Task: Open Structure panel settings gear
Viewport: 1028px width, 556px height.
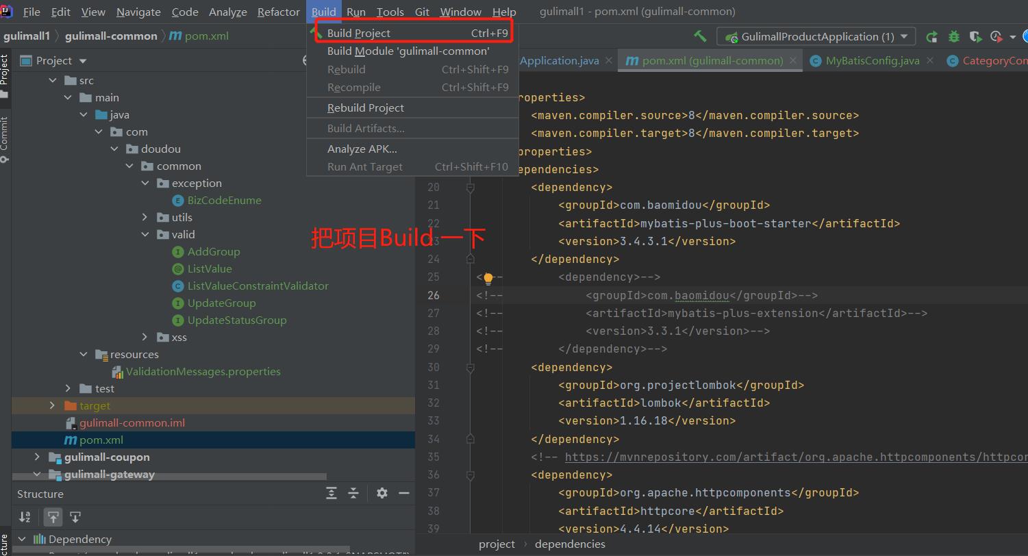Action: coord(382,493)
